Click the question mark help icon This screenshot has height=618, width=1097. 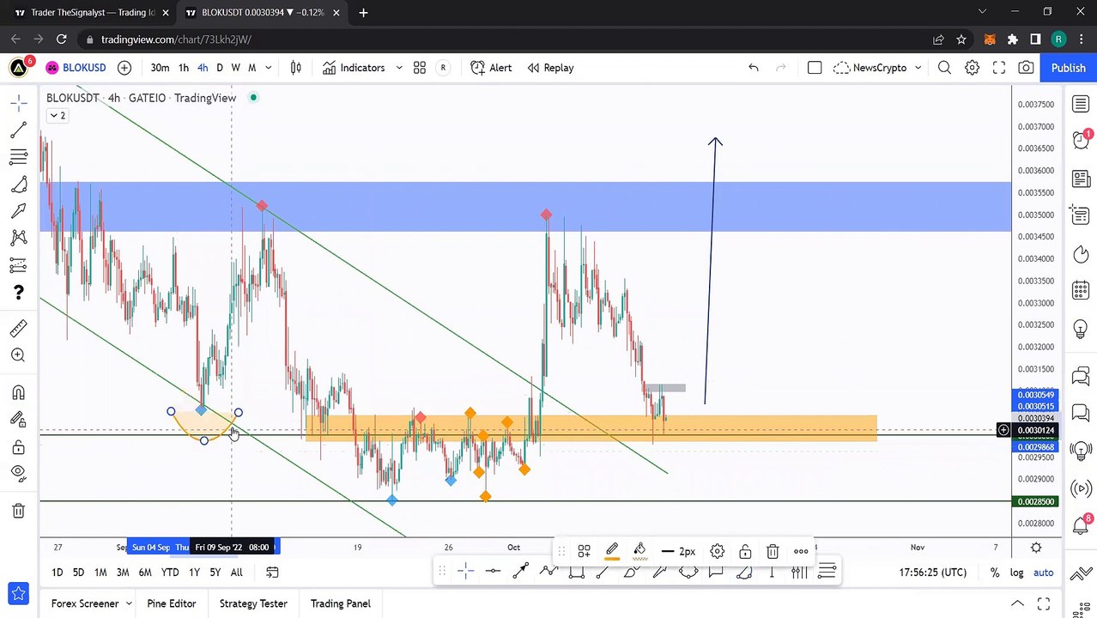click(x=18, y=293)
